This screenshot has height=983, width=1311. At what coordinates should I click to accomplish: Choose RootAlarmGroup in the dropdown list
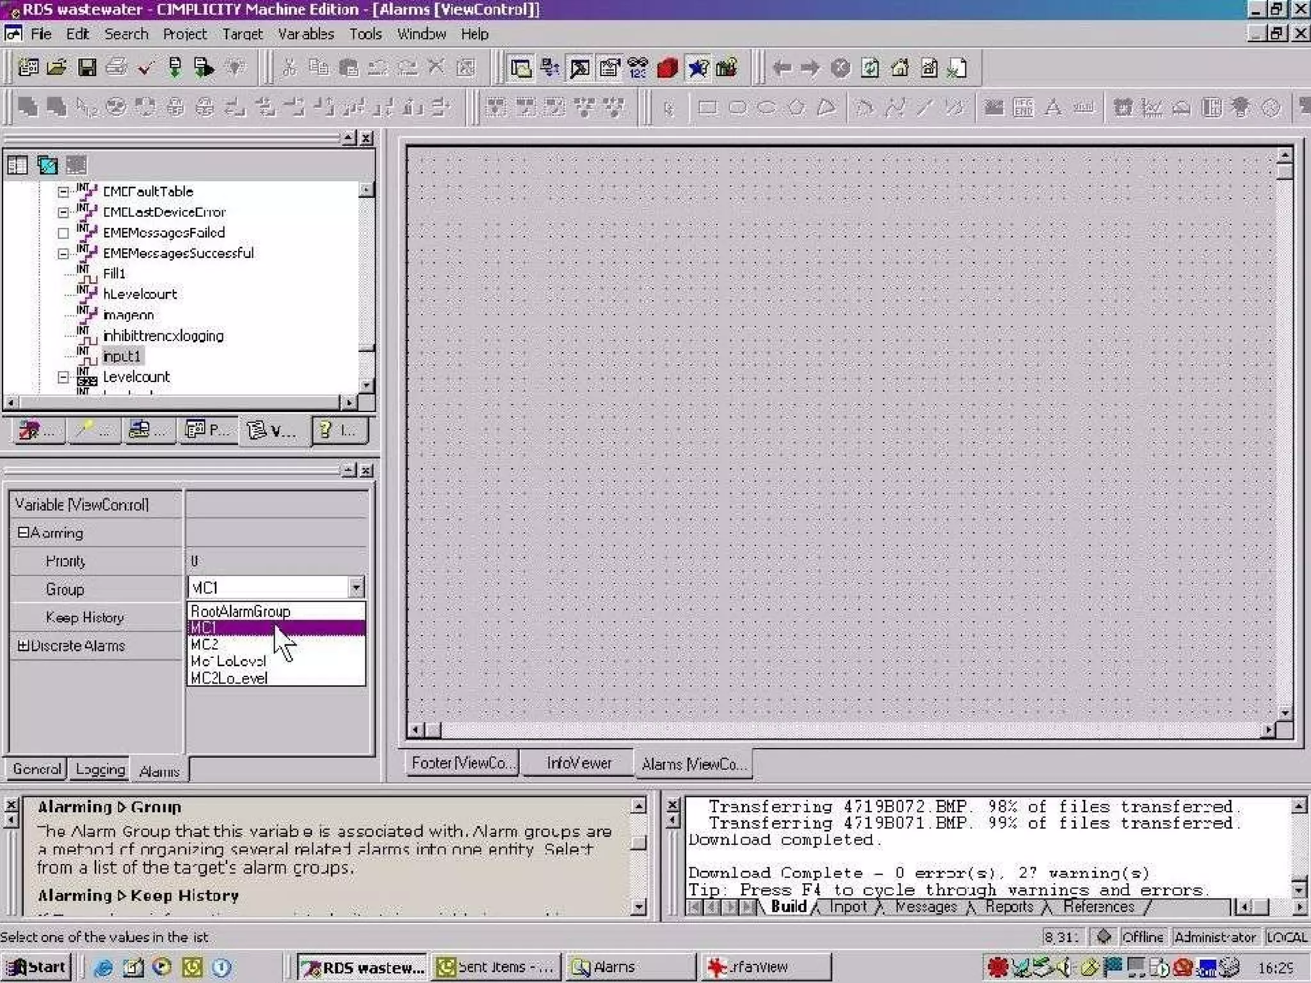241,611
